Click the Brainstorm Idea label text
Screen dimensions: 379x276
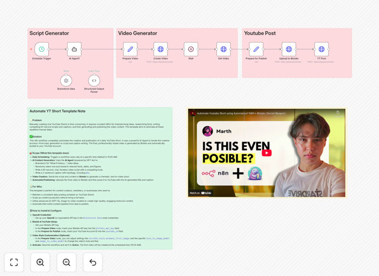[66, 89]
